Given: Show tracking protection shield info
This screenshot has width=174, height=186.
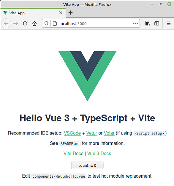Looking at the screenshot, I should click(x=46, y=24).
